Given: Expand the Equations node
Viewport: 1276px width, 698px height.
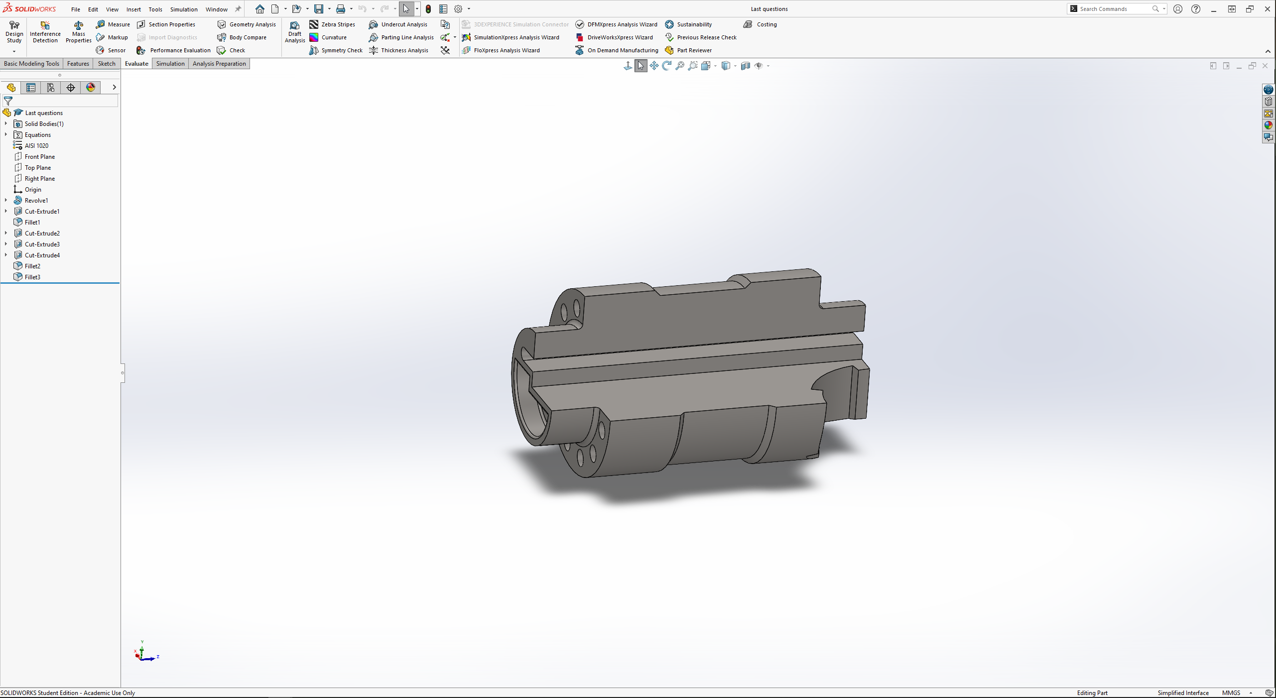Looking at the screenshot, I should click(6, 134).
